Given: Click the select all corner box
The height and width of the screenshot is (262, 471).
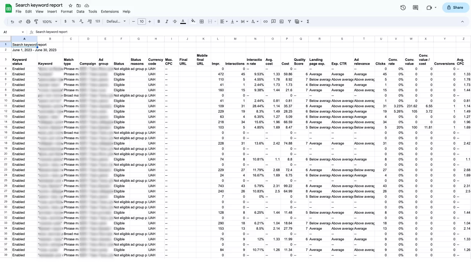Looking at the screenshot, I should [6, 39].
